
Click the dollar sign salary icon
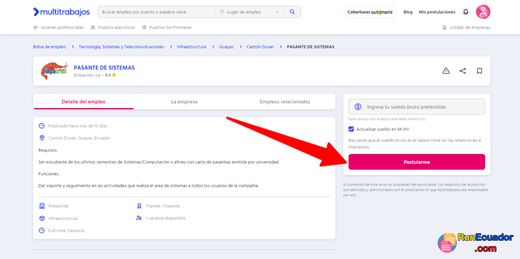pos(358,107)
